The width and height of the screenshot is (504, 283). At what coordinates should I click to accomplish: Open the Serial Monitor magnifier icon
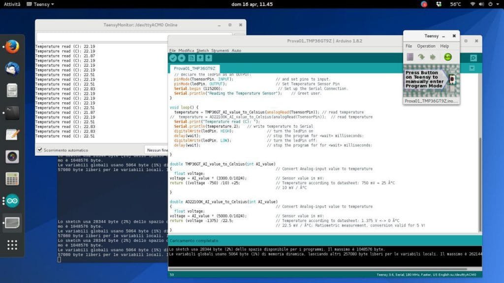pyautogui.click(x=473, y=58)
